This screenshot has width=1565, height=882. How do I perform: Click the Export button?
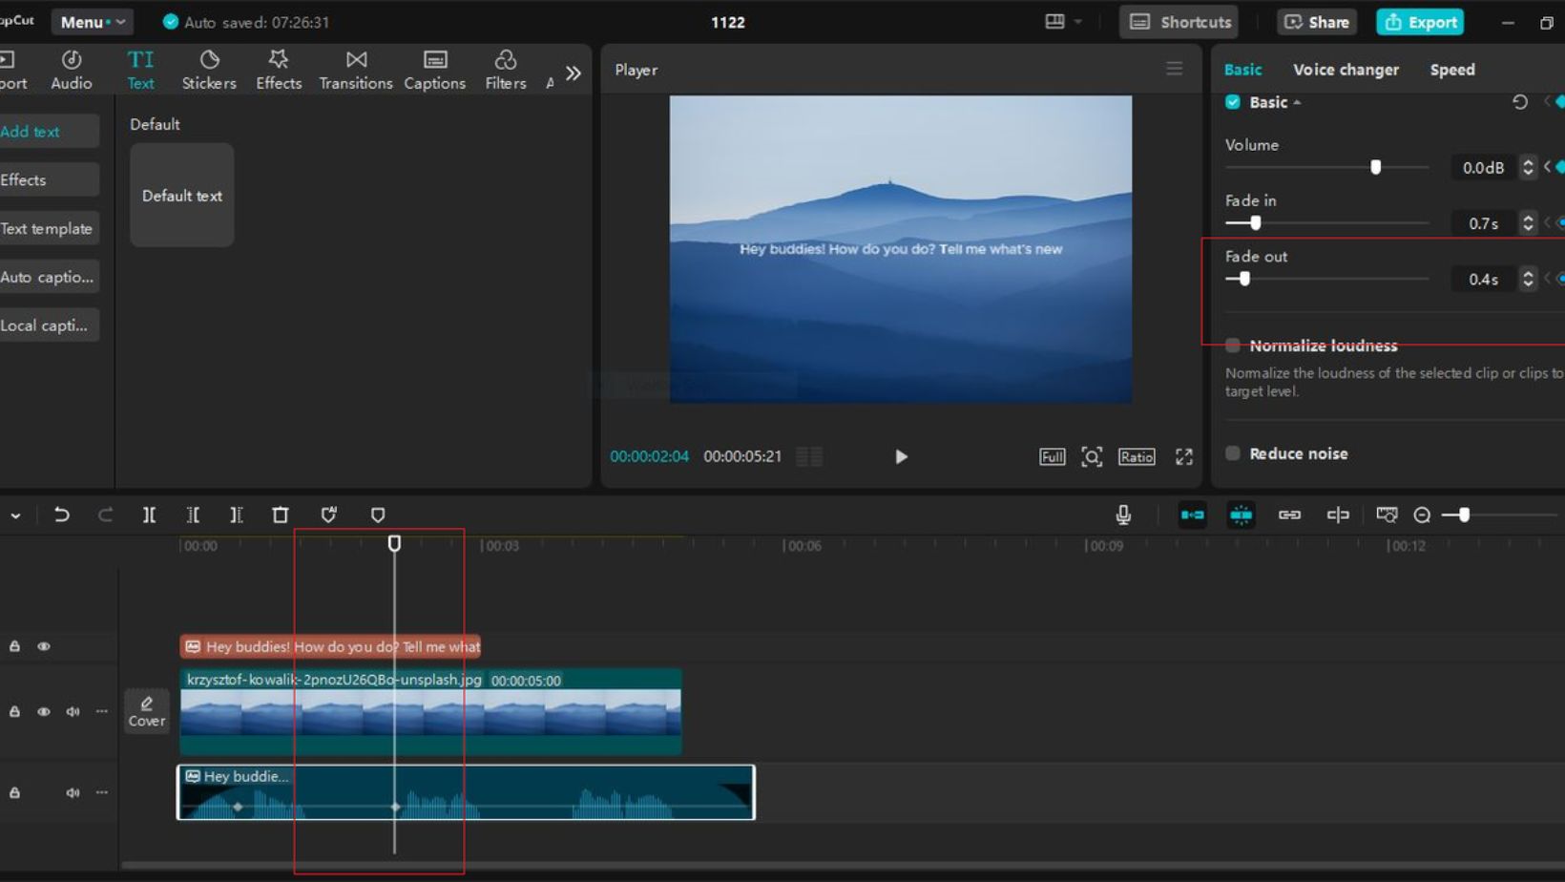click(1420, 21)
